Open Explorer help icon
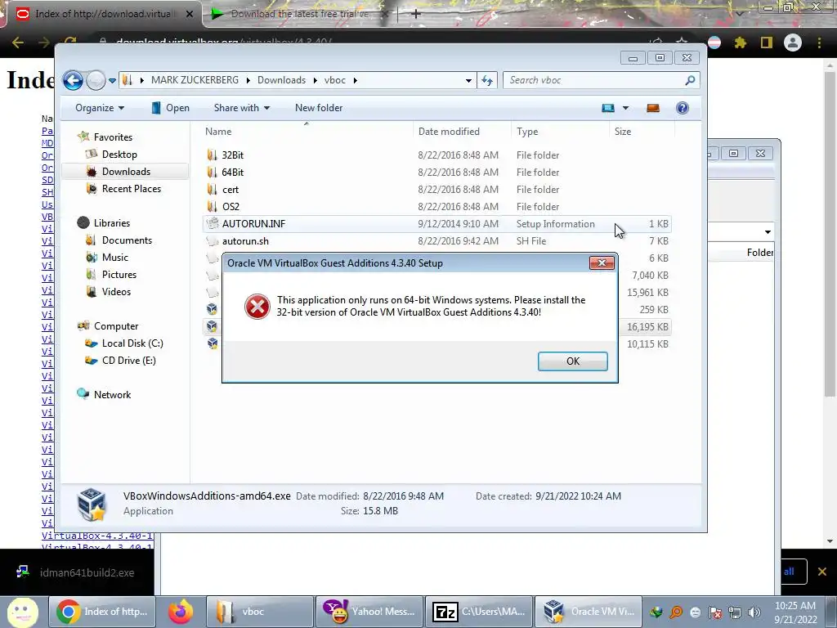 click(x=683, y=109)
